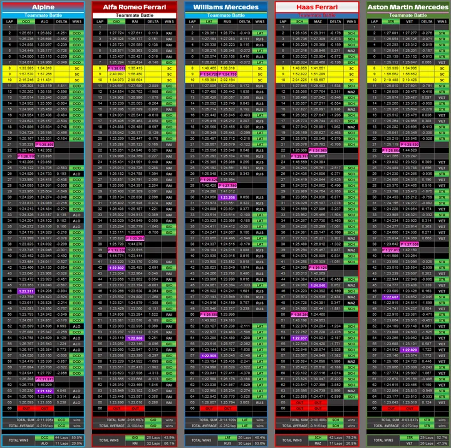The width and height of the screenshot is (451, 448).
Task: Select the LAT column header in Williams table
Action: click(209, 21)
